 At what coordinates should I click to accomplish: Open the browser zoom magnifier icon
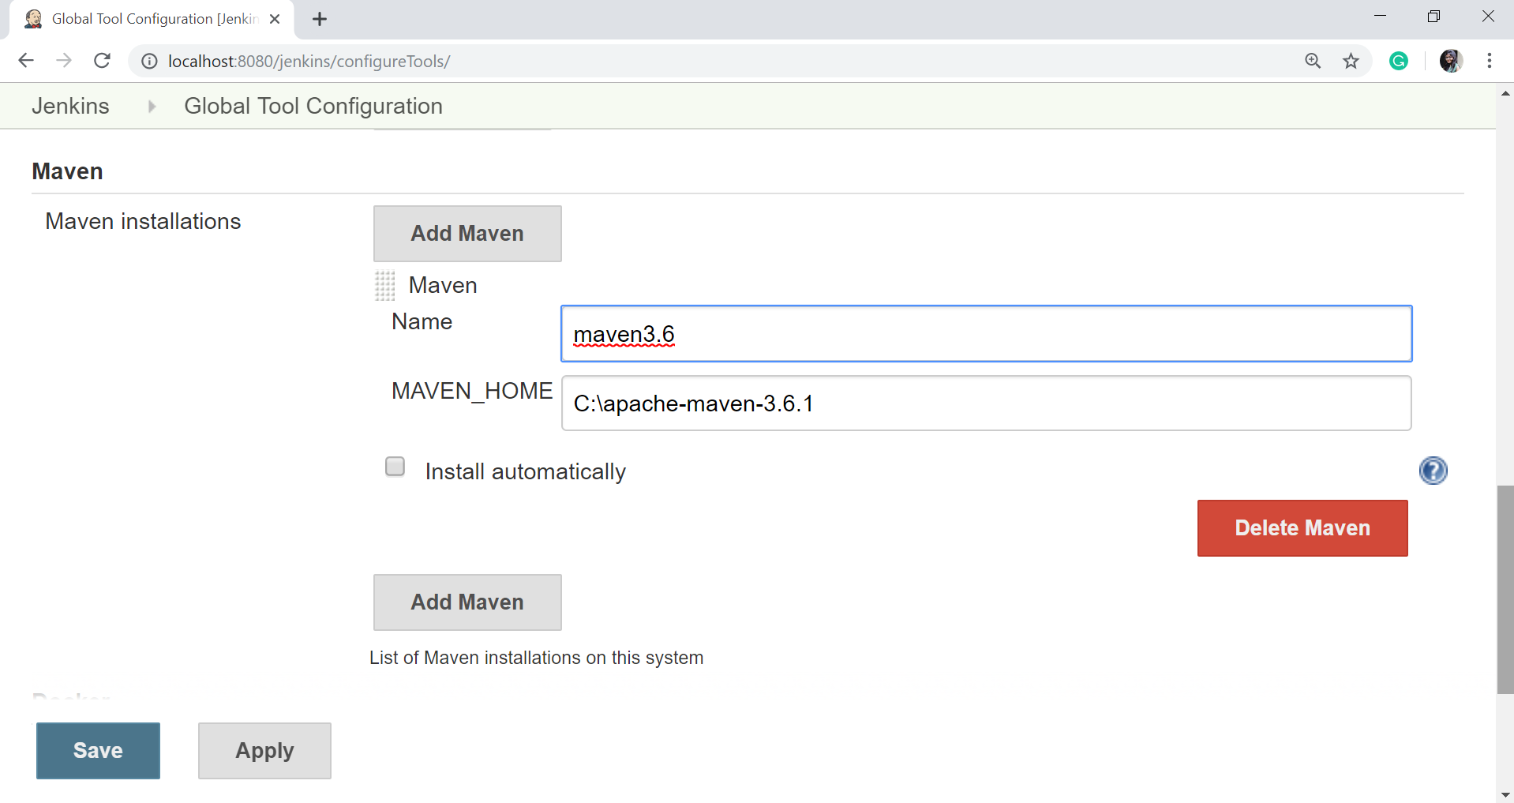click(1313, 61)
